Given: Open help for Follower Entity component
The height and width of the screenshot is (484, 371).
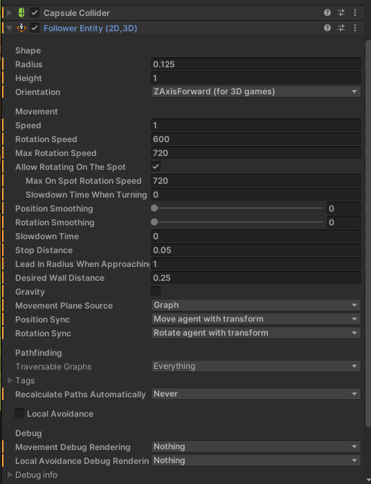Looking at the screenshot, I should click(327, 28).
